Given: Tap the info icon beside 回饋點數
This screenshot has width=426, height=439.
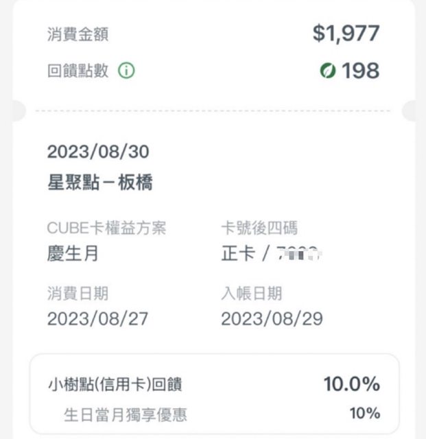Looking at the screenshot, I should (x=126, y=71).
